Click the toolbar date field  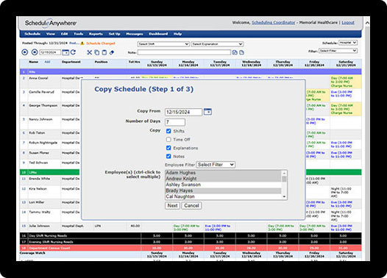point(50,52)
